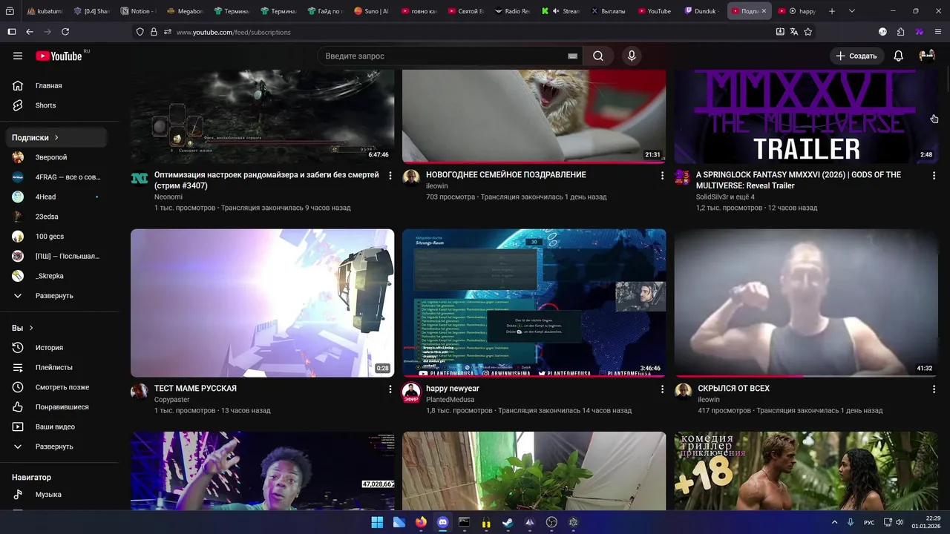Reload the page with browser refresh button
Screen dimensions: 950x534
pos(65,32)
